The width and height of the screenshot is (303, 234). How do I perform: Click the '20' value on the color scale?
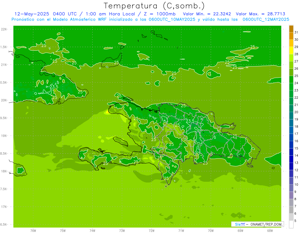296,112
